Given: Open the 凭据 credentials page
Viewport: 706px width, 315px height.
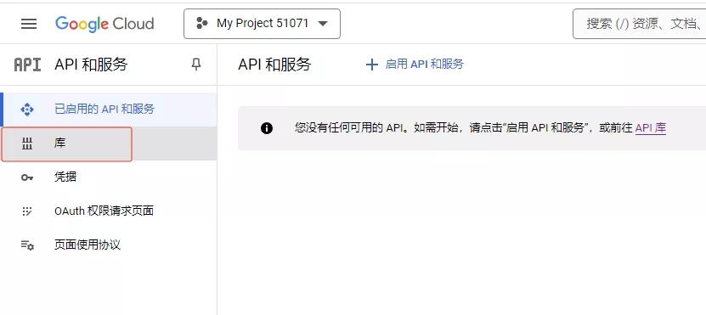Looking at the screenshot, I should point(109,177).
